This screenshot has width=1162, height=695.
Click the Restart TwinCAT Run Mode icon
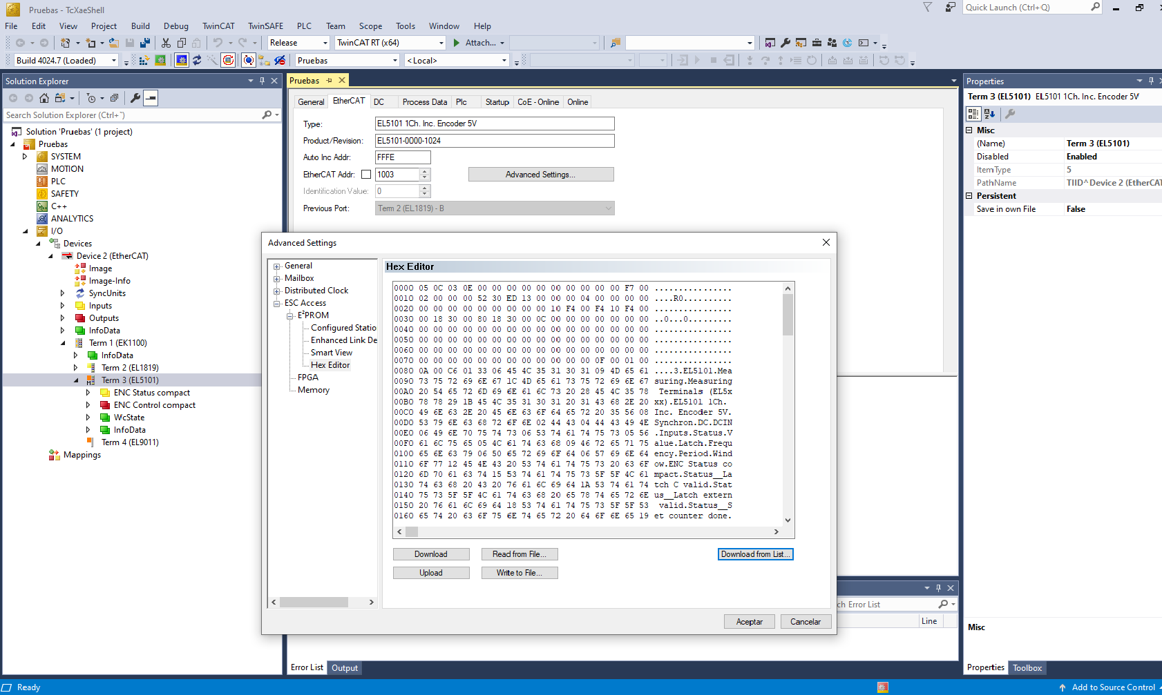point(160,61)
